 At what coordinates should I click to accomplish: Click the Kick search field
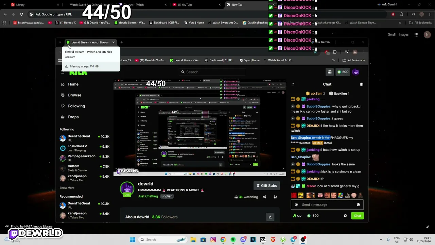(212, 72)
